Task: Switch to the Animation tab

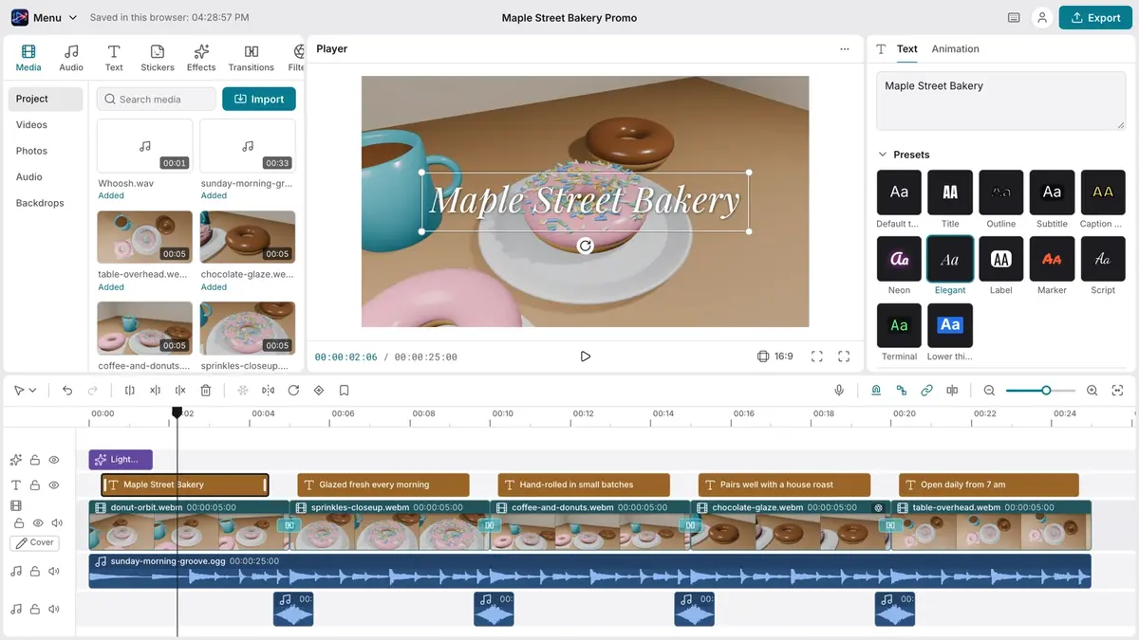Action: coord(955,49)
